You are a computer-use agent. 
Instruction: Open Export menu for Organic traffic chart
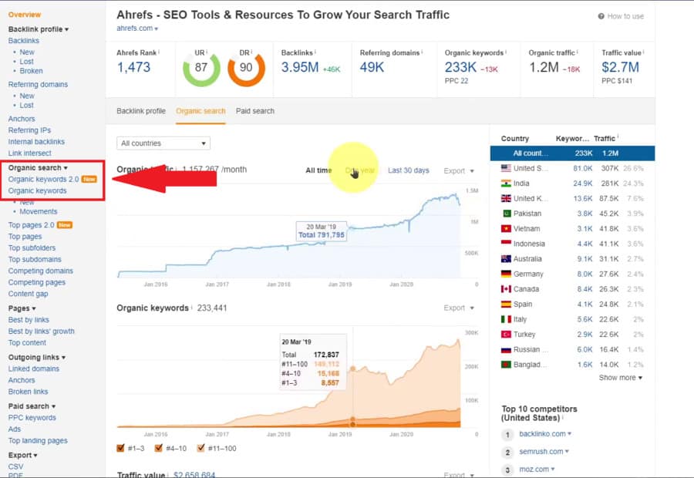point(459,171)
